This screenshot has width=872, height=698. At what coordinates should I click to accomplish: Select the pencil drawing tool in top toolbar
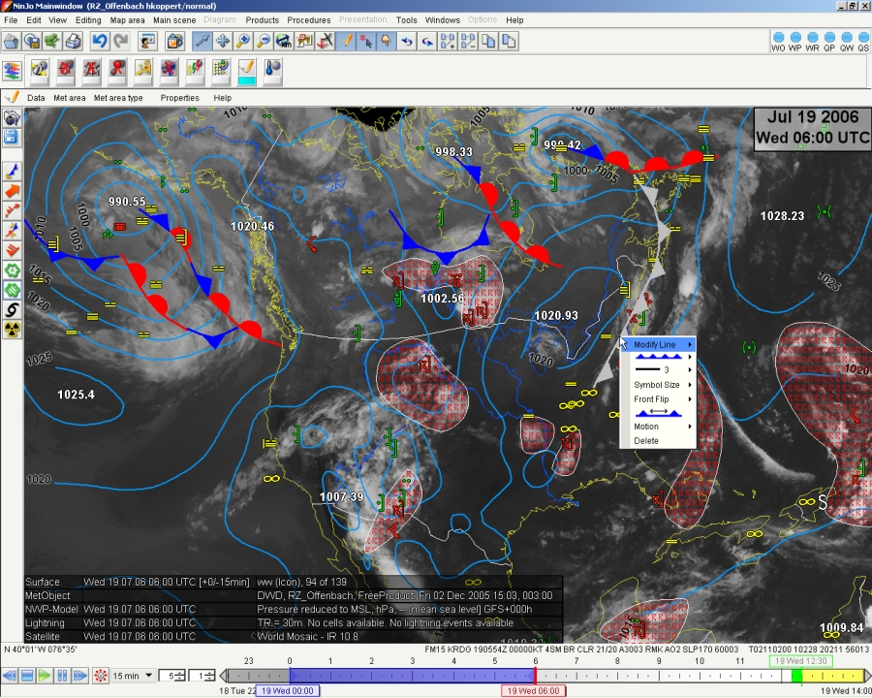345,41
